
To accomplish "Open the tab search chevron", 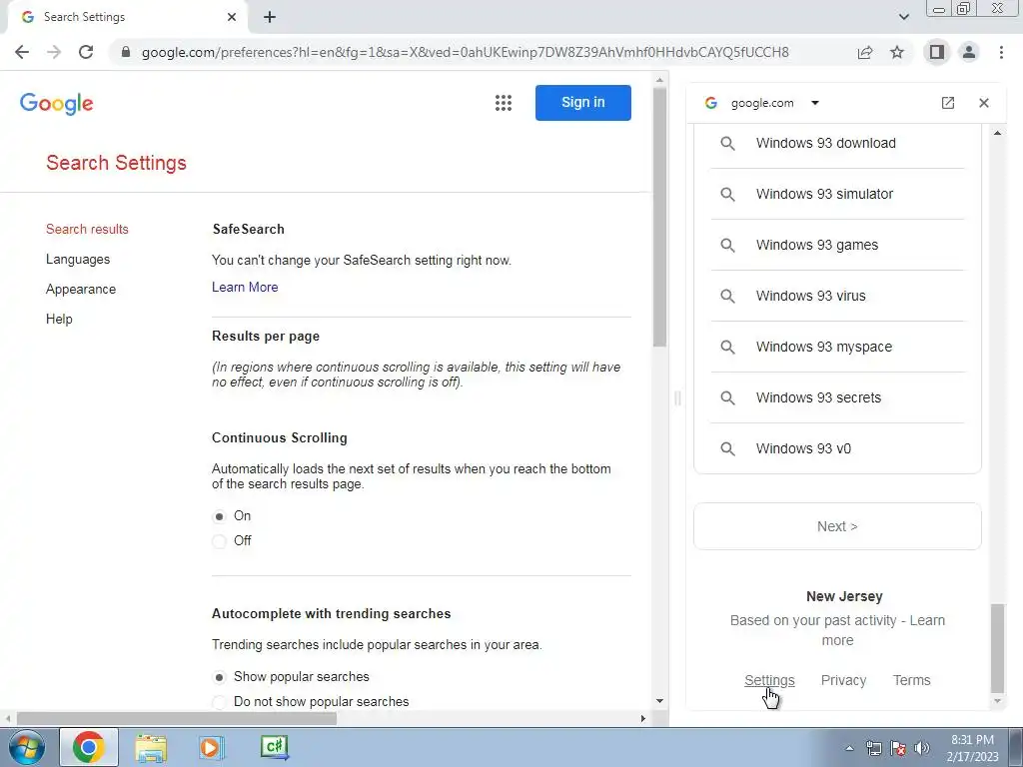I will [903, 18].
